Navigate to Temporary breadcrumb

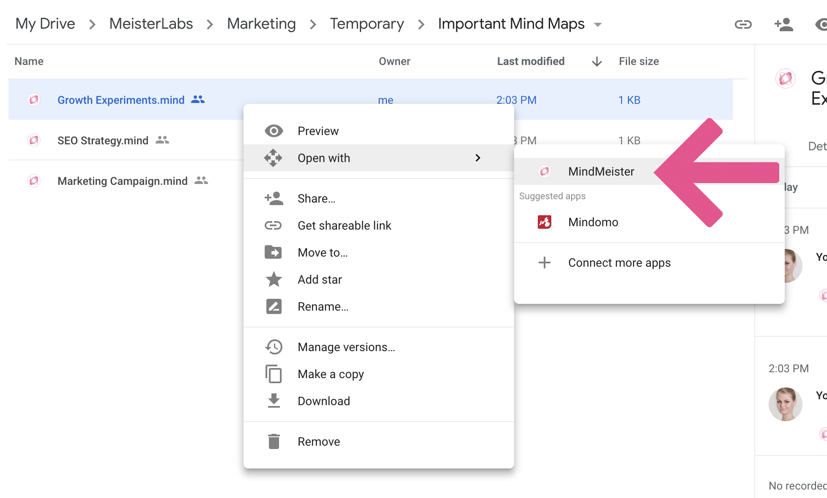(367, 24)
